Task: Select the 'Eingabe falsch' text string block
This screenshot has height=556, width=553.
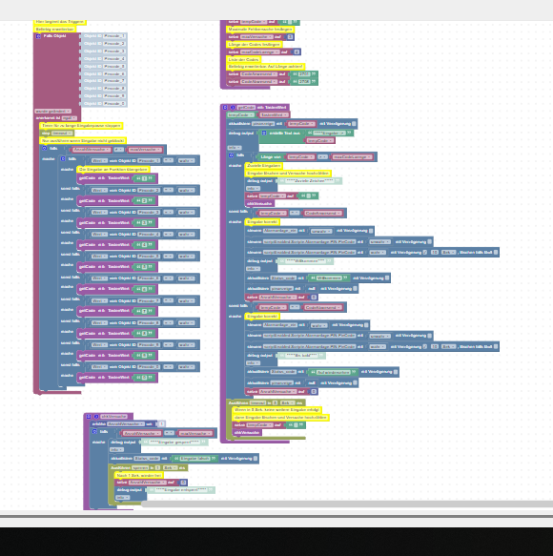Action: click(x=195, y=459)
